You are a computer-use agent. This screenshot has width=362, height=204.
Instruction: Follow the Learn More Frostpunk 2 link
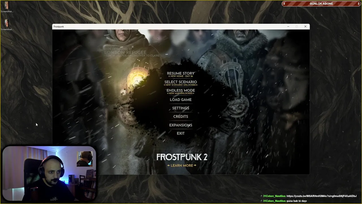coord(182,165)
